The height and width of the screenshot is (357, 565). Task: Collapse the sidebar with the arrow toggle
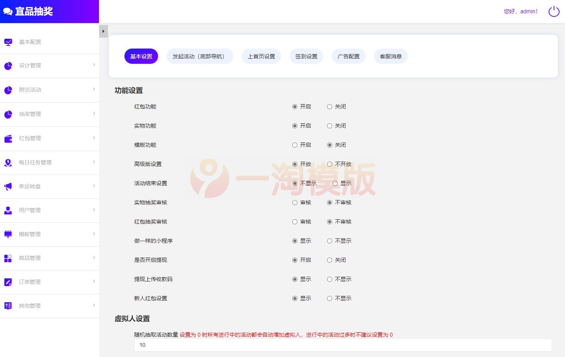(103, 31)
